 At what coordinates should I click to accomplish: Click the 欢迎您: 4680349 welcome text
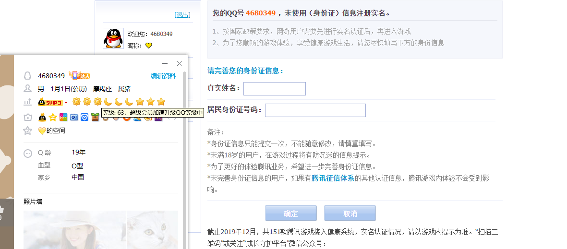point(150,34)
